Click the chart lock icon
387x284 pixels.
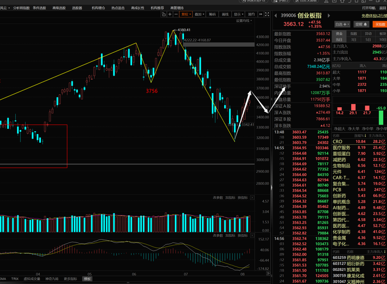tap(163, 14)
